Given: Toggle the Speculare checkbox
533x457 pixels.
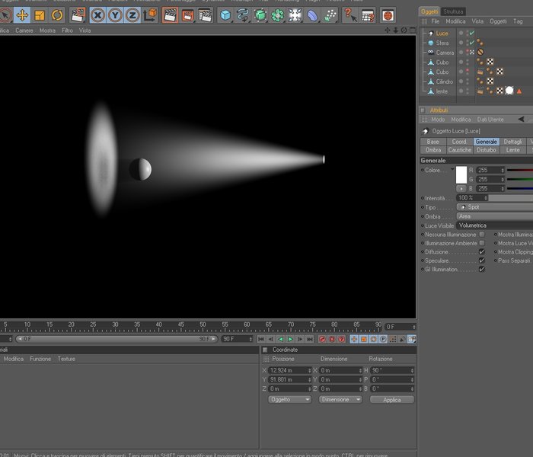Looking at the screenshot, I should tap(482, 260).
